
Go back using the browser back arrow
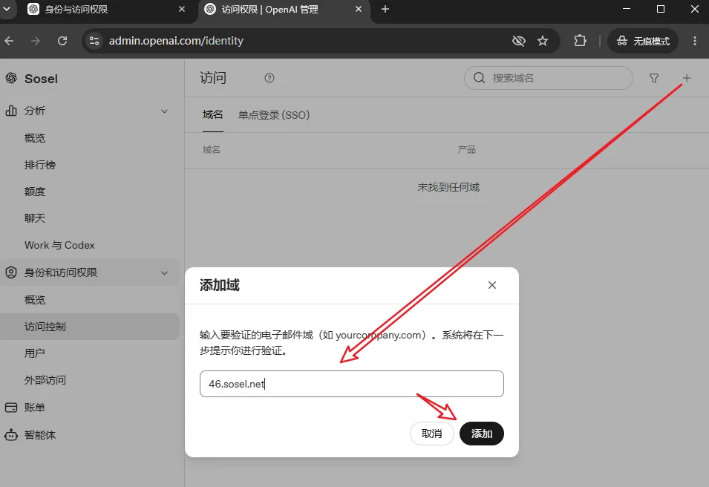click(9, 41)
